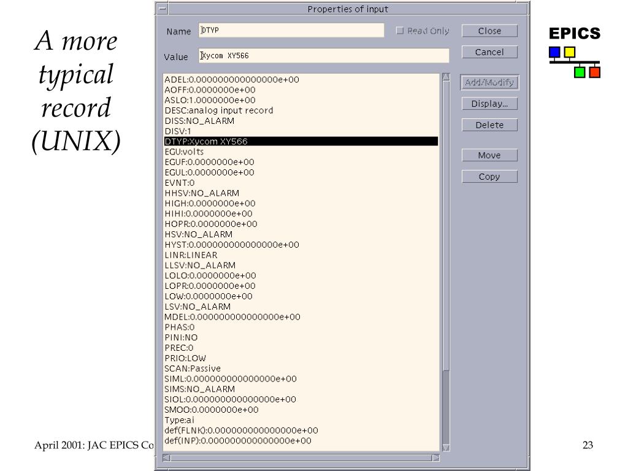Select the SCAN:Passive property row

coord(193,369)
